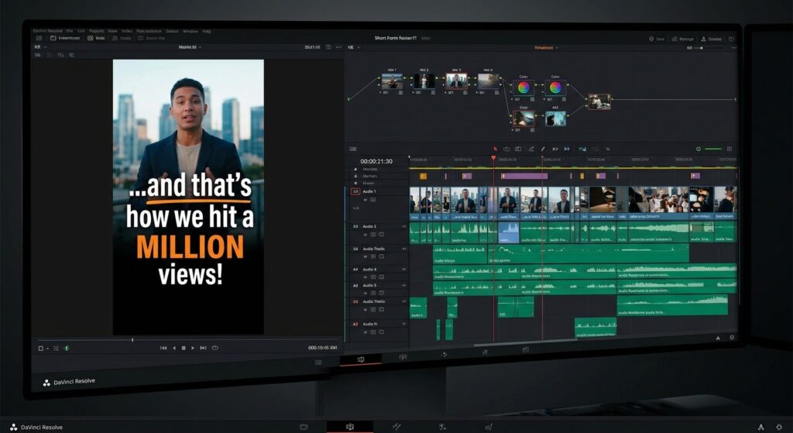The width and height of the screenshot is (793, 433).
Task: Toggle the green loop icon beside the green slider
Action: pos(699,149)
